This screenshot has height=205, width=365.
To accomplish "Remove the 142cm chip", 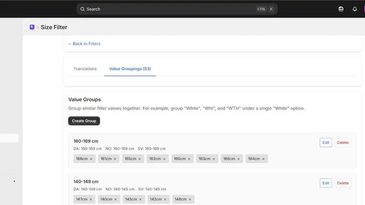I will [165, 200].
